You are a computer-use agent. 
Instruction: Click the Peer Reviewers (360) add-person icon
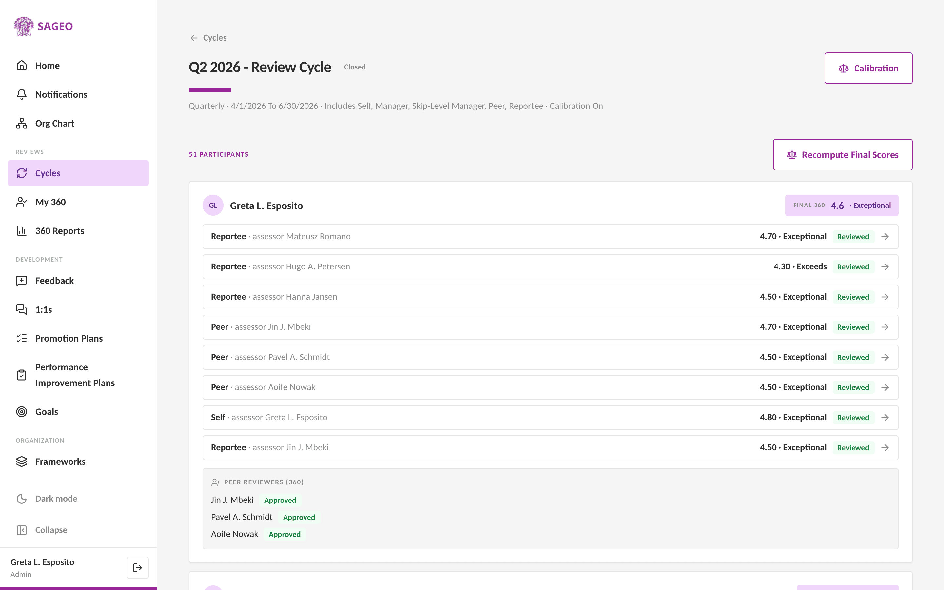[215, 482]
